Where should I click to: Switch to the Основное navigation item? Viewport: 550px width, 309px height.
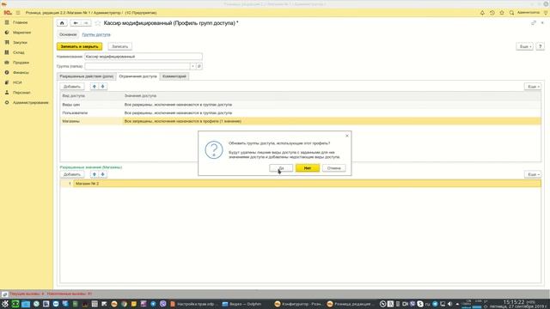[68, 34]
